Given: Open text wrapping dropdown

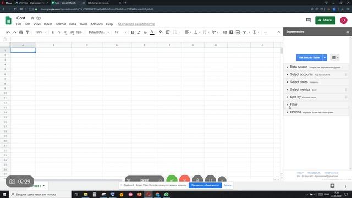Looking at the screenshot, I should [x=206, y=32].
